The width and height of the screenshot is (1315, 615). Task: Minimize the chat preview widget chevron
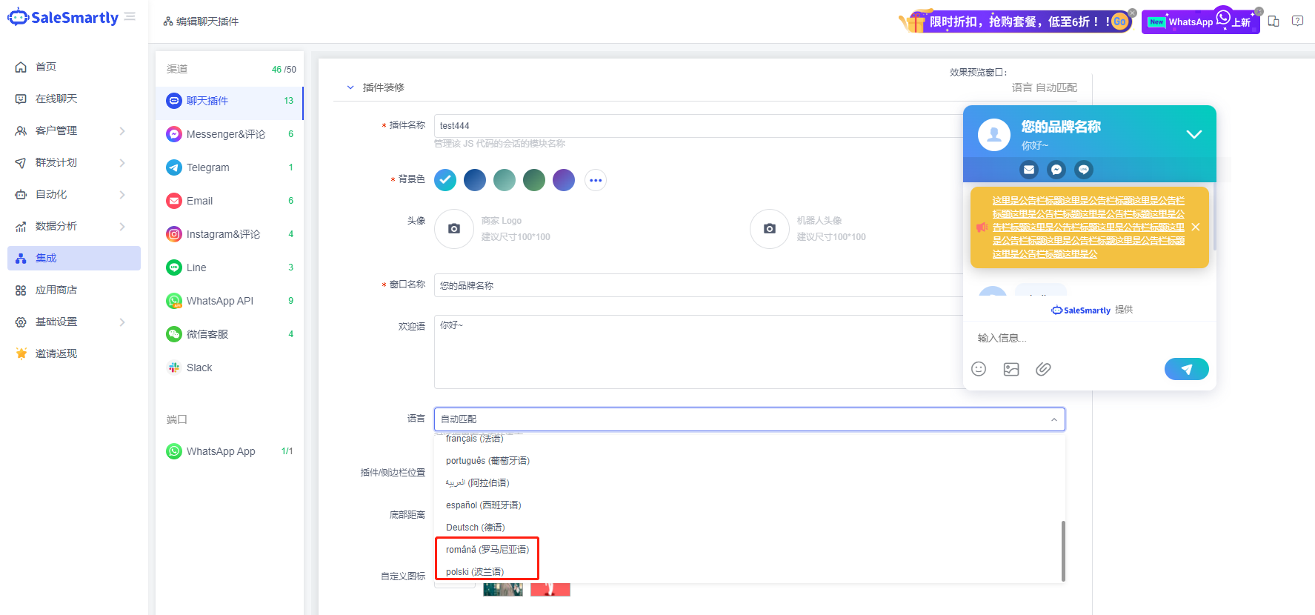(1194, 134)
